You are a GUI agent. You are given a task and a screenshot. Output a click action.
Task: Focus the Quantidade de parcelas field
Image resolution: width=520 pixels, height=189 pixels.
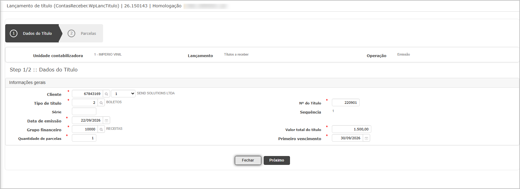click(x=84, y=138)
